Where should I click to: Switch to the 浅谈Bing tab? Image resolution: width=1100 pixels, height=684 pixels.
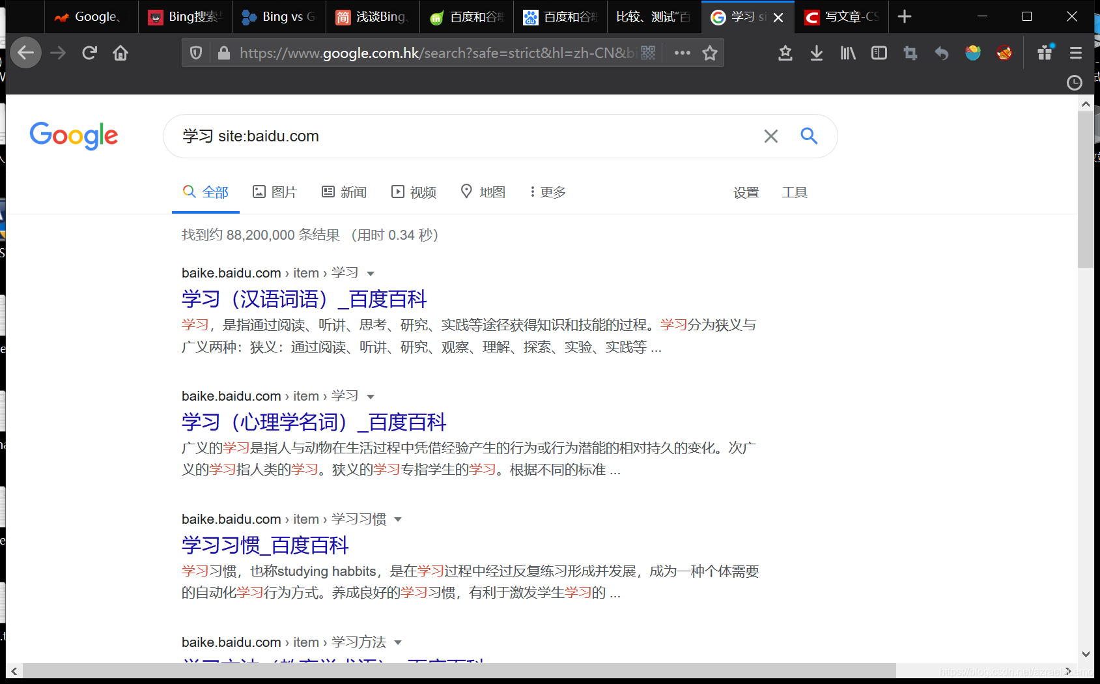point(373,17)
